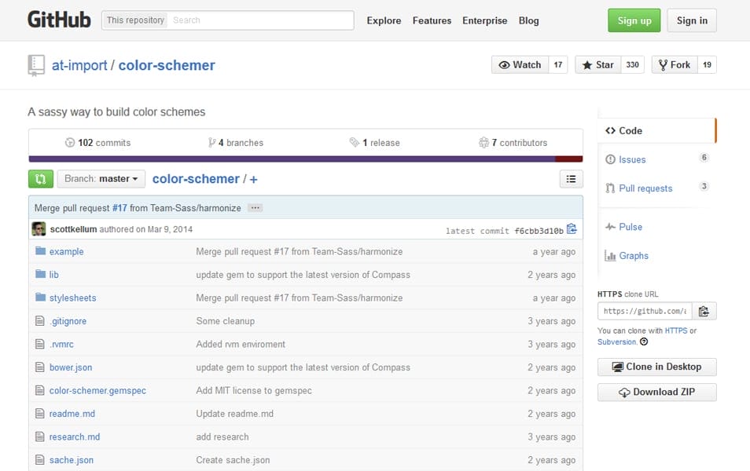750x471 pixels.
Task: Click the repository language color bar
Action: 305,158
